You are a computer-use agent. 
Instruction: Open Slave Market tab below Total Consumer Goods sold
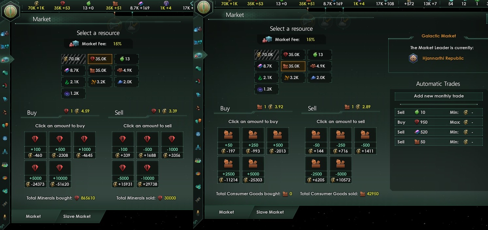[270, 212]
